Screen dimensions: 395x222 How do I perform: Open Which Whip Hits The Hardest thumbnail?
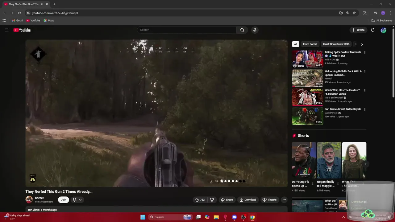tap(308, 97)
